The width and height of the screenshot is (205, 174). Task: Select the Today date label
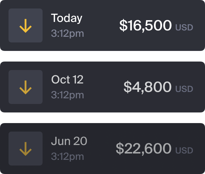(67, 18)
